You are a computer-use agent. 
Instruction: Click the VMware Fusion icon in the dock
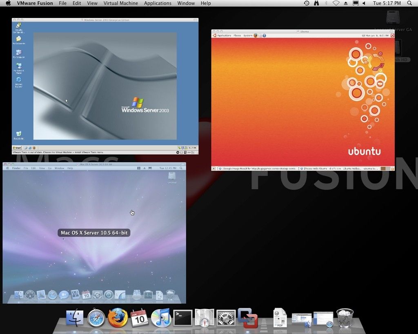[249, 317]
